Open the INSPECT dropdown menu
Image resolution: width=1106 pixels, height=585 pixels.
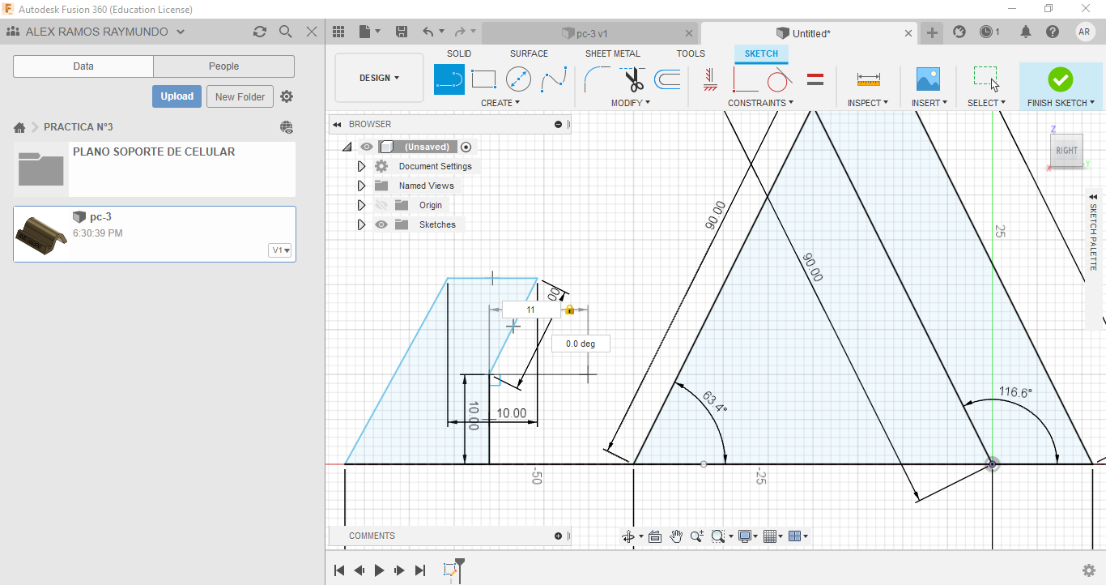[868, 103]
